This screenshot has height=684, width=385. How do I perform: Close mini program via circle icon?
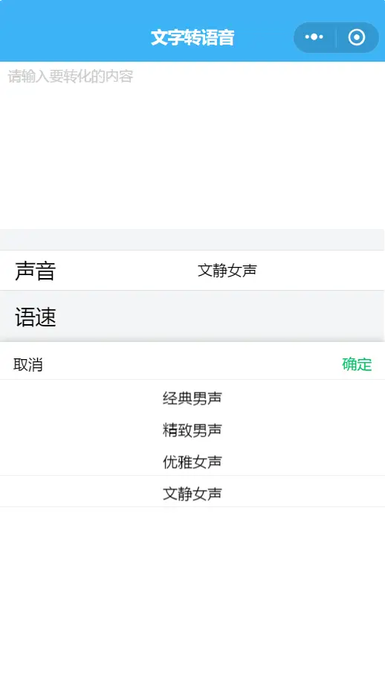pyautogui.click(x=357, y=37)
